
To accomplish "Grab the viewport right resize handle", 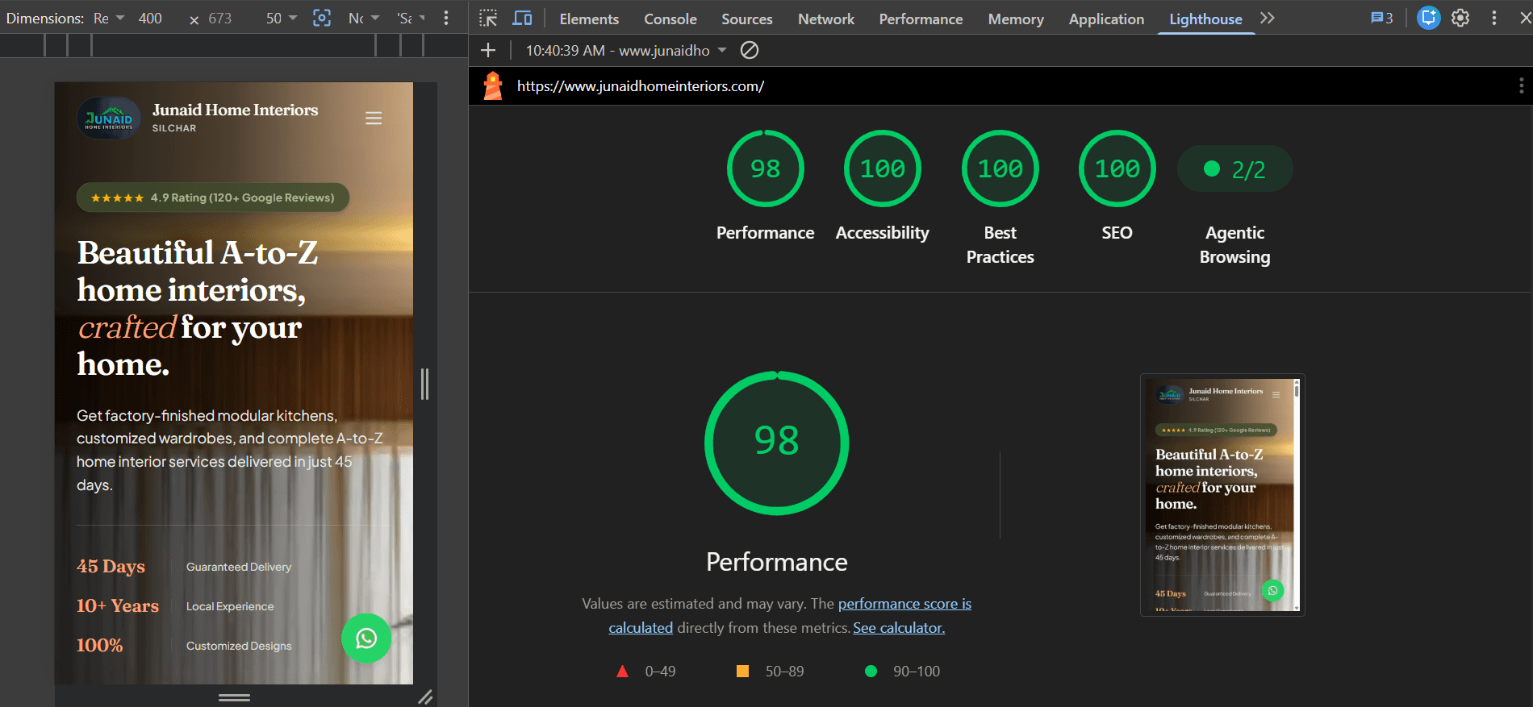I will (x=424, y=384).
